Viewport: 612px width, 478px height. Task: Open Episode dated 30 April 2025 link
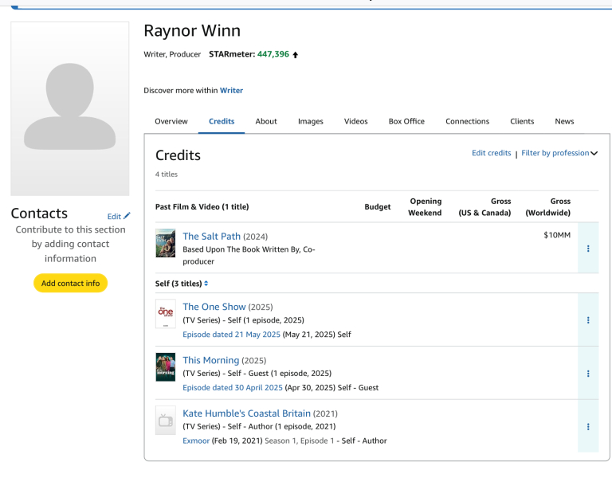pos(233,387)
